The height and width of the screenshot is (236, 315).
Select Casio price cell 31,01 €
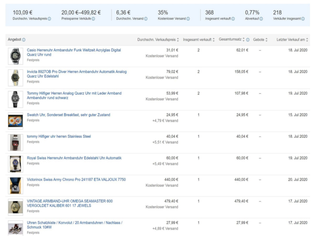point(172,50)
